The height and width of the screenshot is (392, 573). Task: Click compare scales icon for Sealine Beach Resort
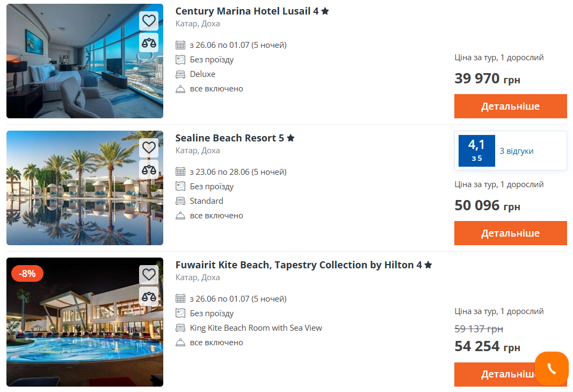click(x=149, y=169)
